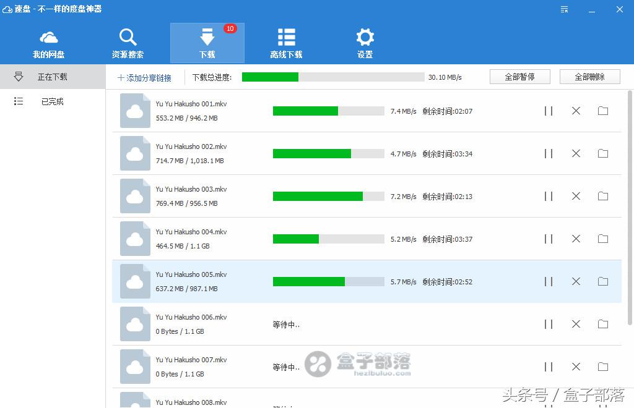The image size is (634, 408).
Task: Select the Resource Search (资源搜索) magnifier icon
Action: (128, 37)
